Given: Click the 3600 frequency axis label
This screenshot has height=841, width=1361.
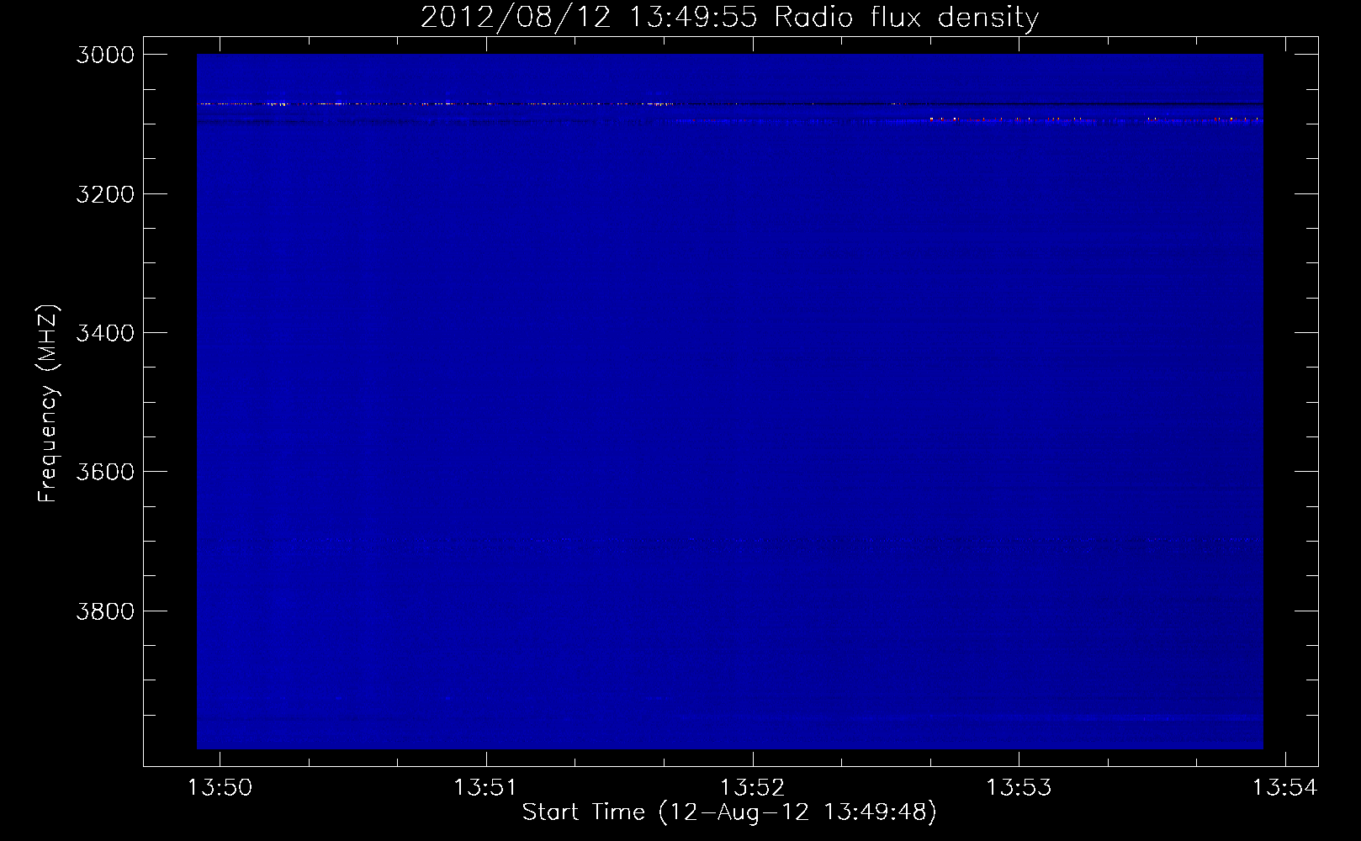Looking at the screenshot, I should [105, 472].
